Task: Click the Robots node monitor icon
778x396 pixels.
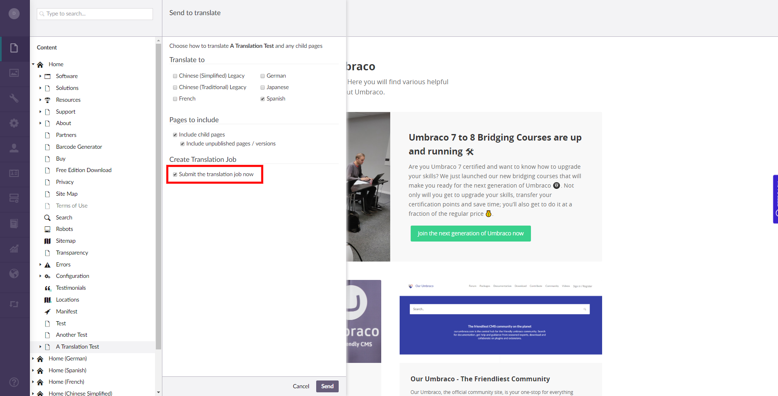Action: tap(47, 229)
